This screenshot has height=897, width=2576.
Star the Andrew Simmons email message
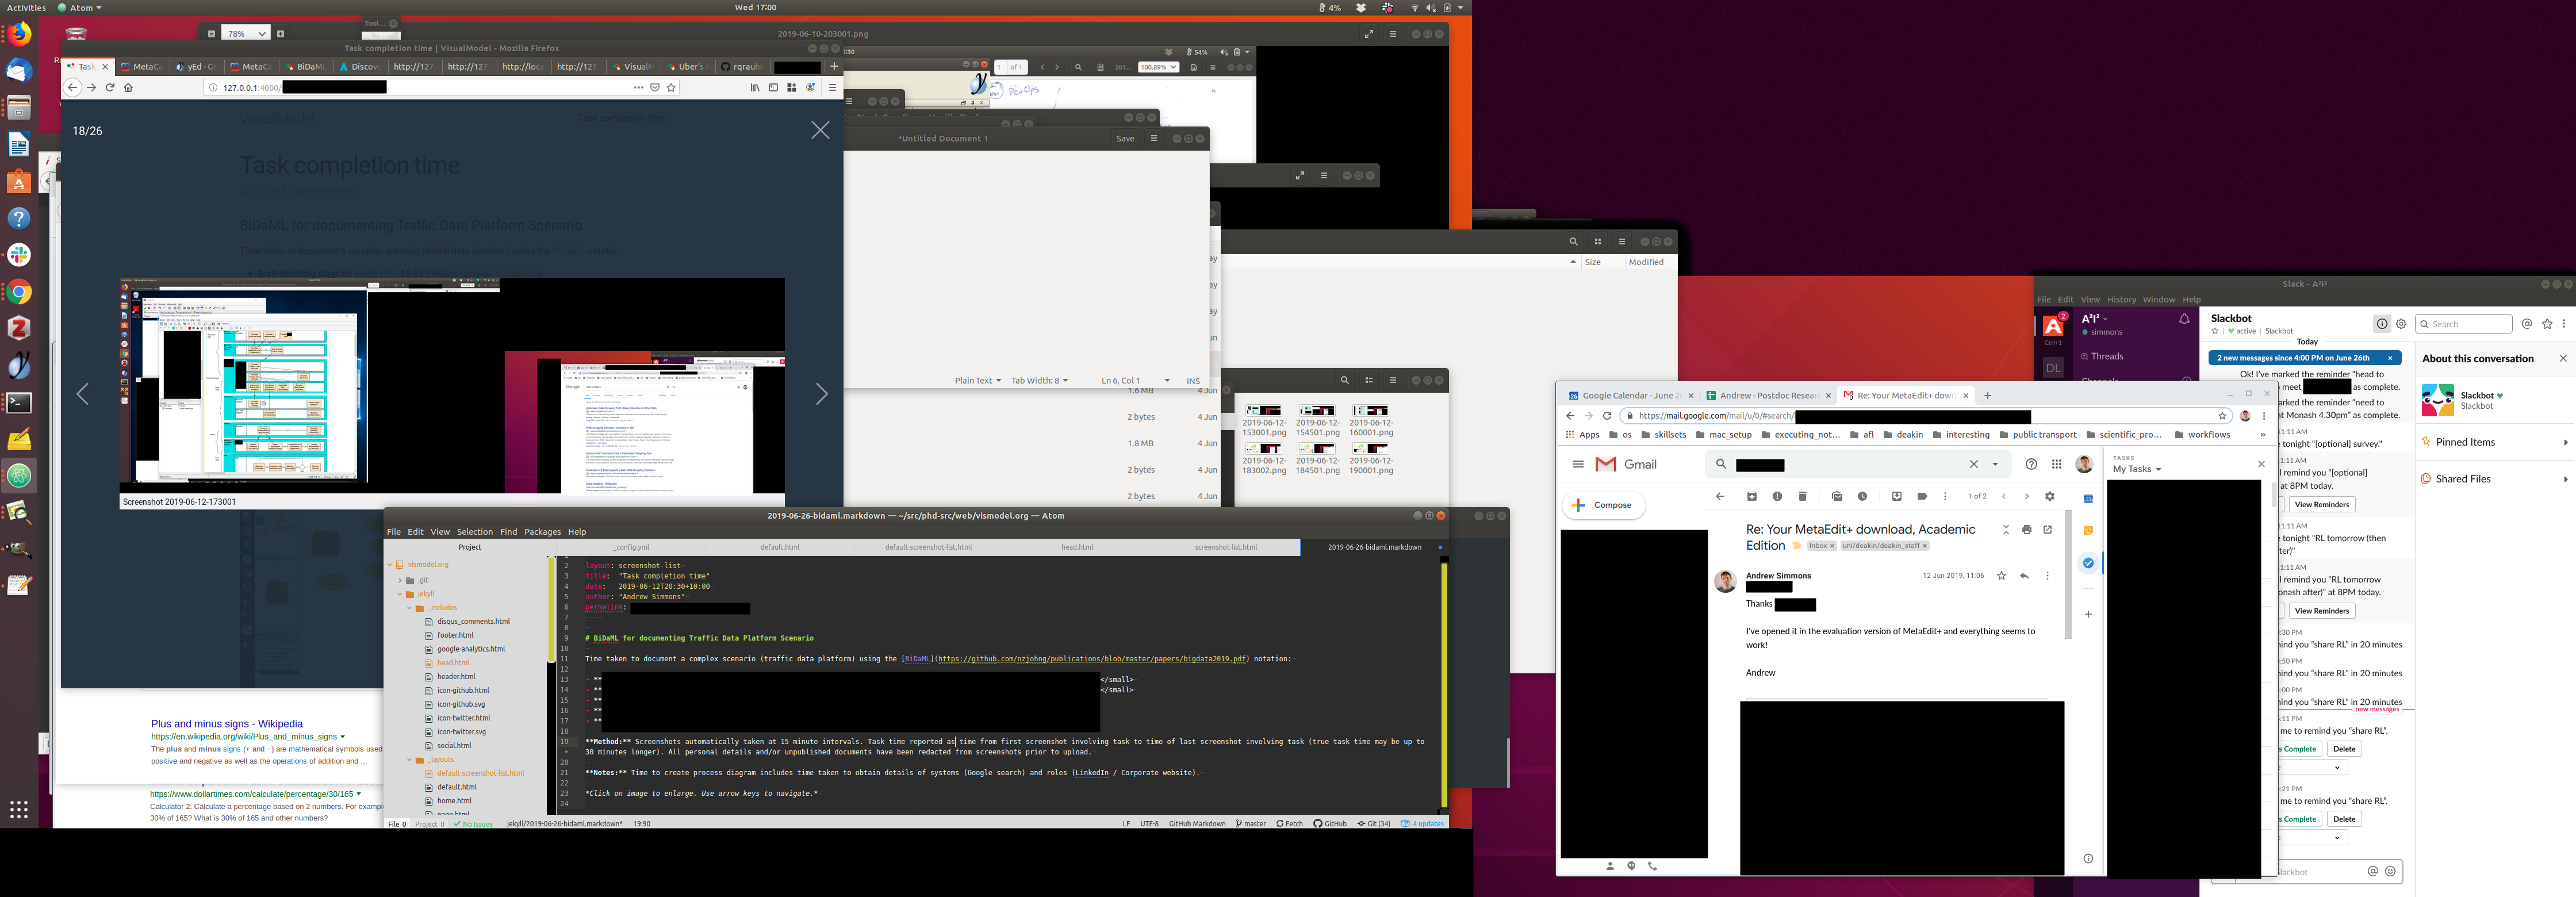pos(2001,576)
